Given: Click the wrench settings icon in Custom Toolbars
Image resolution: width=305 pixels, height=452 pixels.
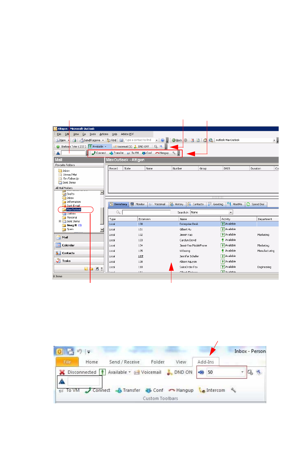Looking at the screenshot, I should tap(234, 390).
